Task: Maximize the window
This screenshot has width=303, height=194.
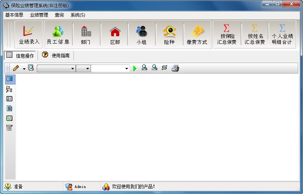Action: pyautogui.click(x=277, y=4)
